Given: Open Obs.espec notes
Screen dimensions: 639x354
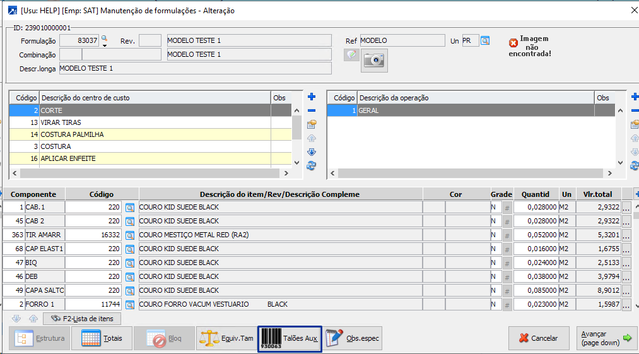Looking at the screenshot, I should click(353, 338).
